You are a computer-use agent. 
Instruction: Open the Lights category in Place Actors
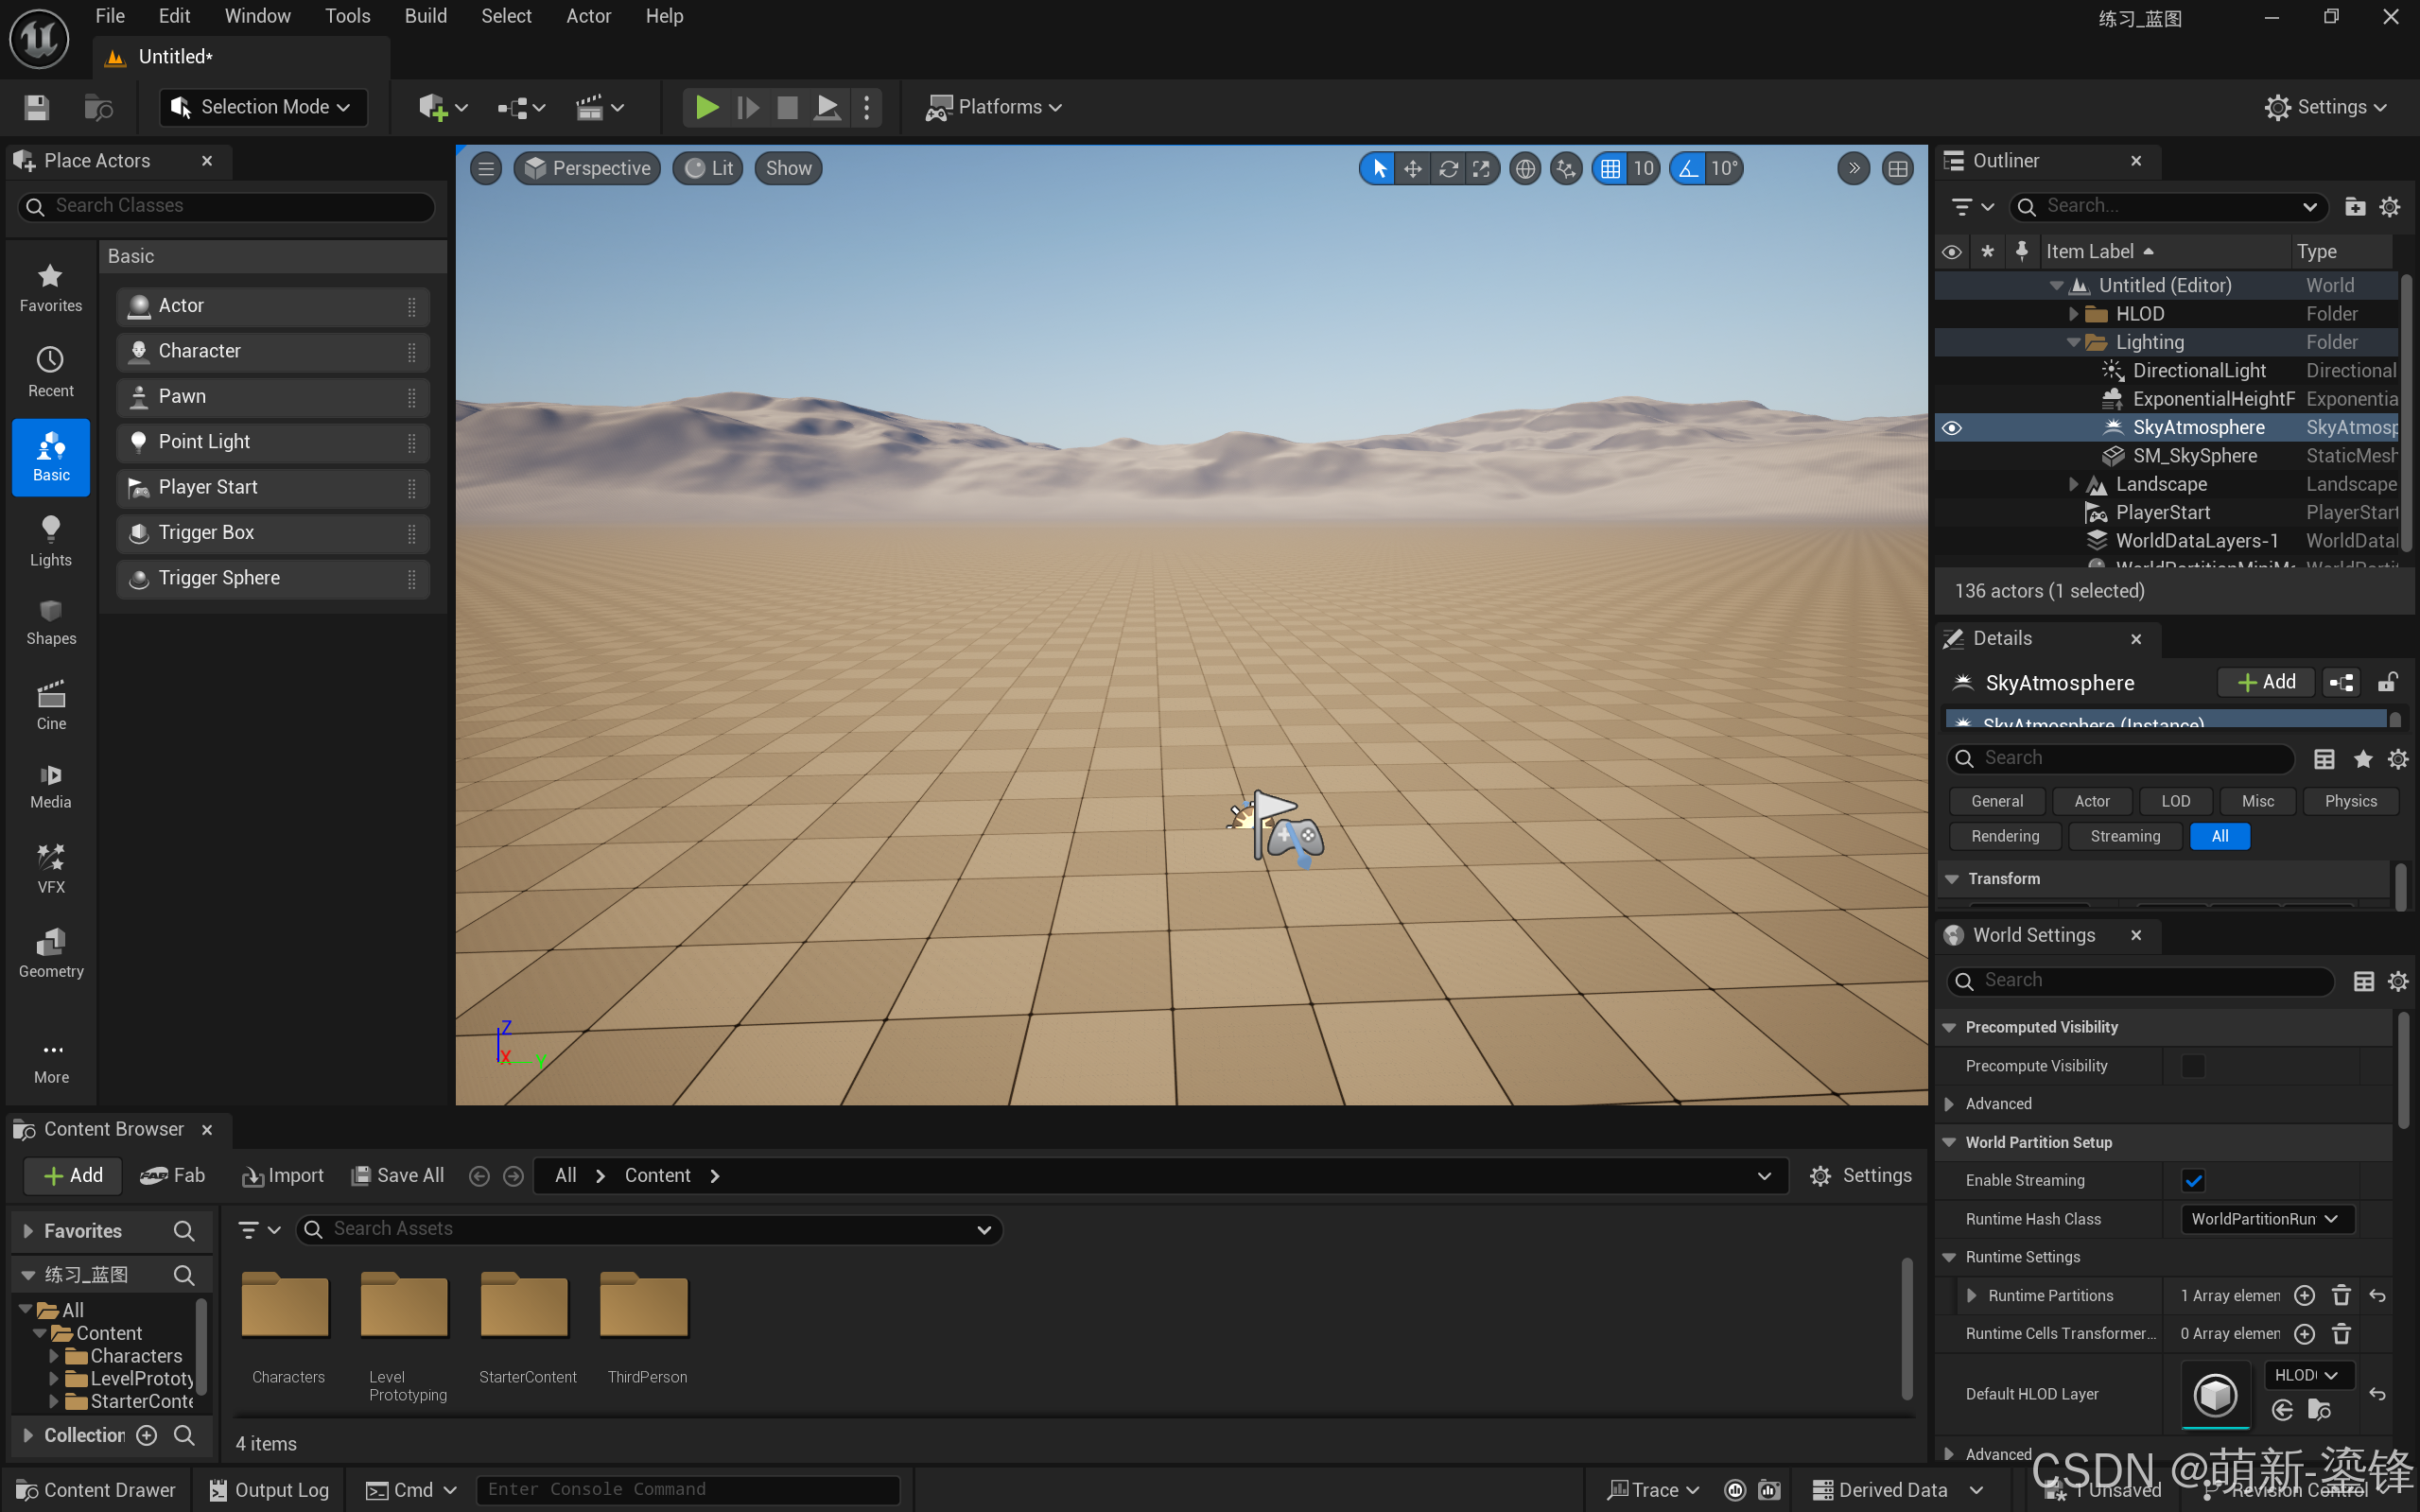pyautogui.click(x=50, y=540)
